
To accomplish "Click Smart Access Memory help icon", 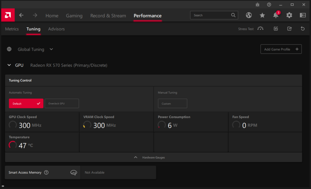I will click(x=46, y=172).
